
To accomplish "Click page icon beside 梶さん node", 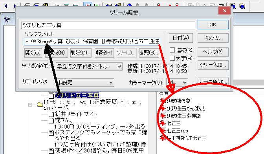I will coord(51,120).
